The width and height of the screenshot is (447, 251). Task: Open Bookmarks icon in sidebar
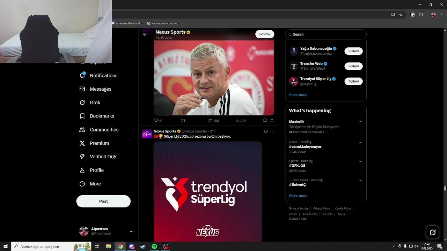click(x=82, y=116)
